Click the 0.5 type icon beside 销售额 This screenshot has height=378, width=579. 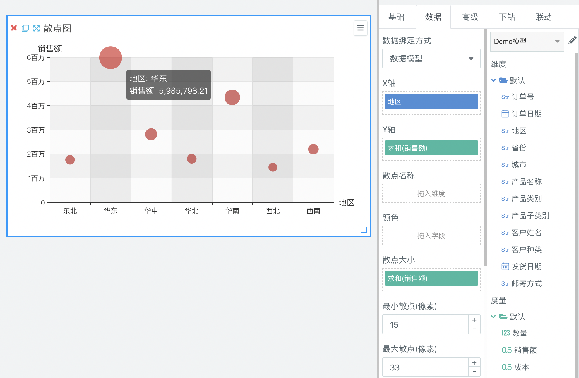click(x=507, y=350)
